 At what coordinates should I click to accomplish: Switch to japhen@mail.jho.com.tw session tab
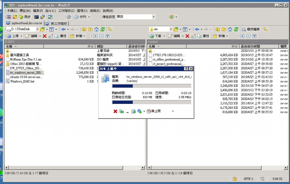(25, 23)
